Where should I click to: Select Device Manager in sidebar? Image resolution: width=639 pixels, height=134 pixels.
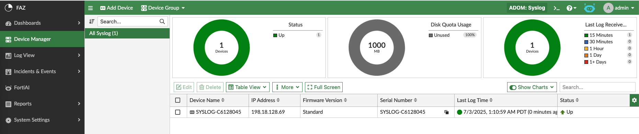(42, 39)
